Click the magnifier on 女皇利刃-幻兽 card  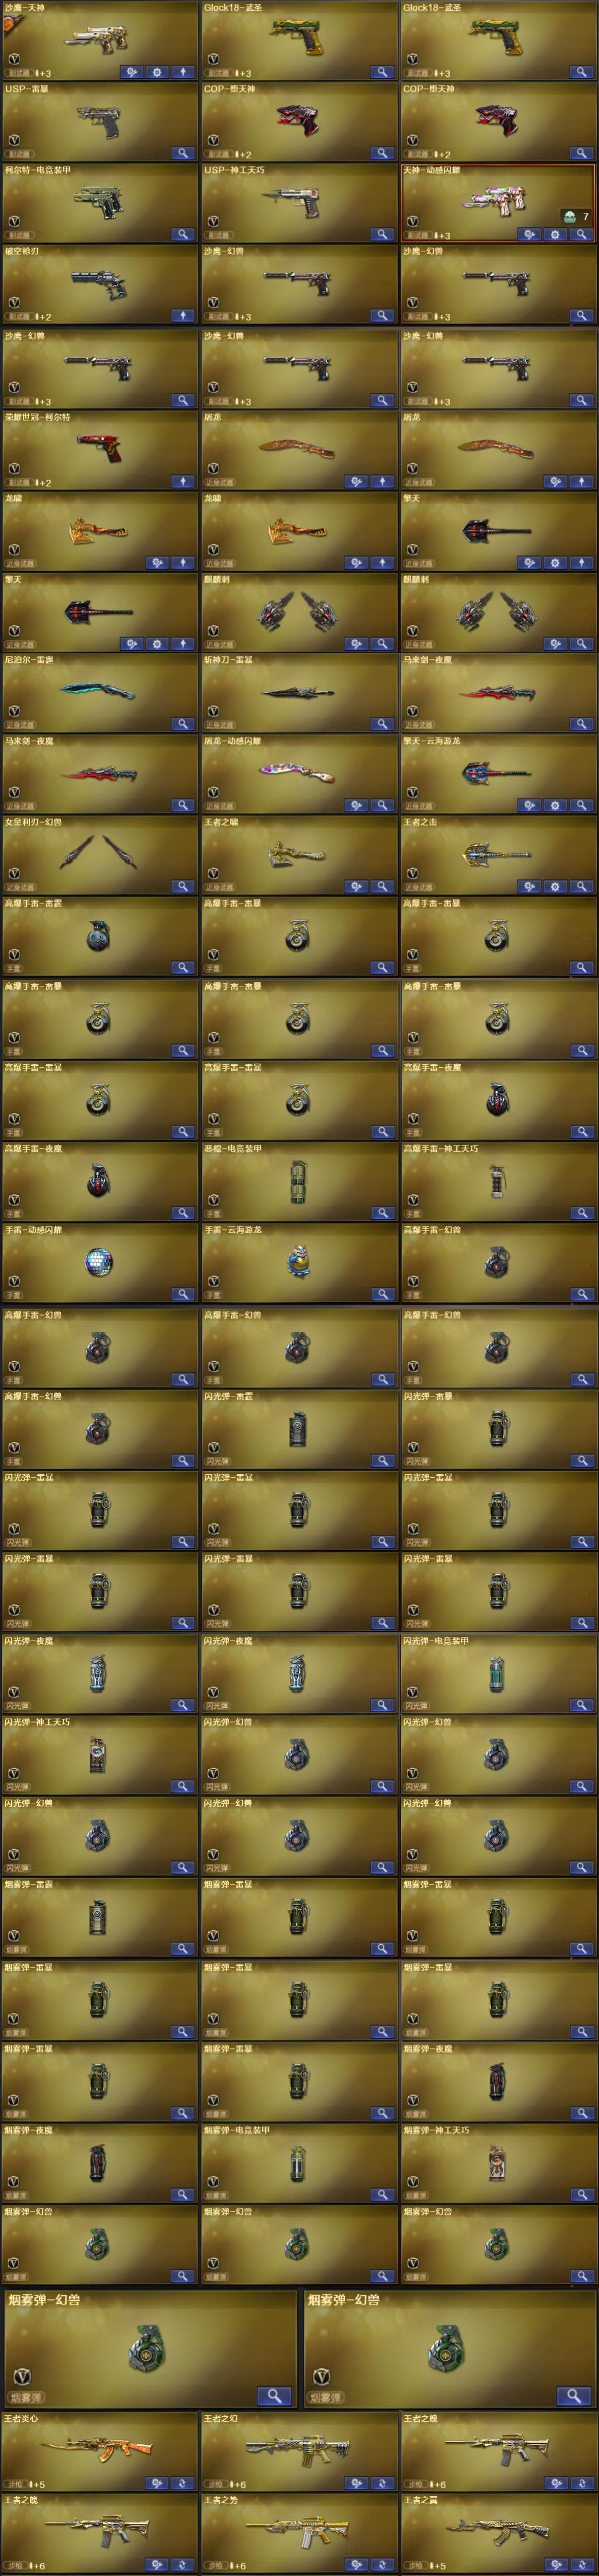click(x=183, y=886)
